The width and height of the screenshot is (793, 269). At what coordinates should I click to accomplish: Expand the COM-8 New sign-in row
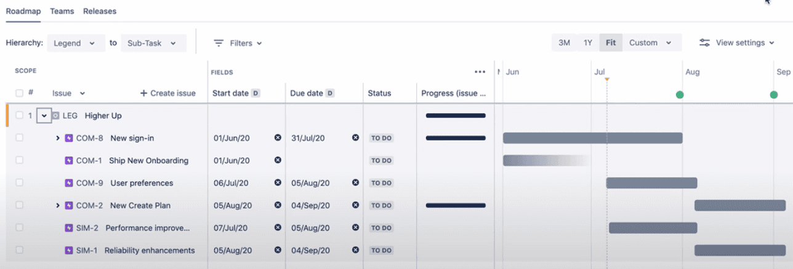coord(58,138)
